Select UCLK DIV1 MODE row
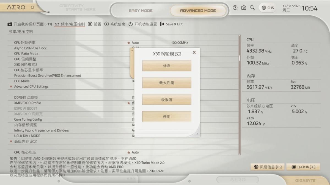 coord(123,136)
